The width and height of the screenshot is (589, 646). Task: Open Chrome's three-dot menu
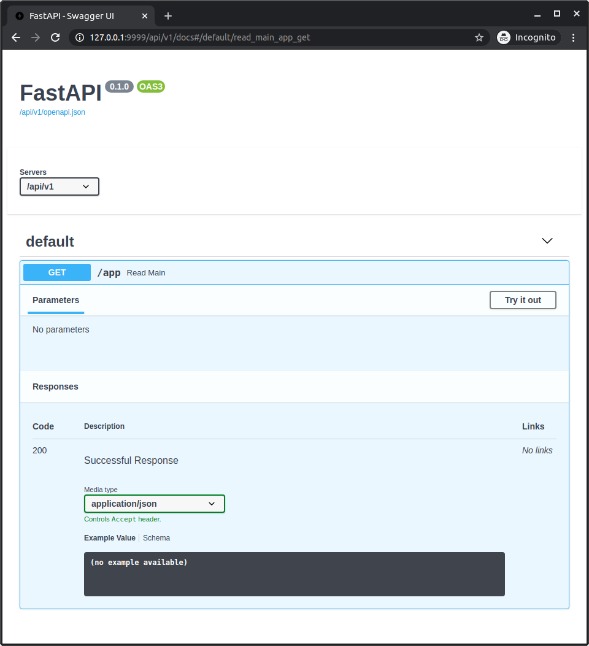point(574,37)
